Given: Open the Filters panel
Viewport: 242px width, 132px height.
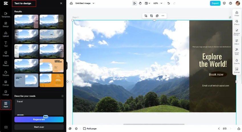Looking at the screenshot, I should tap(237, 14).
